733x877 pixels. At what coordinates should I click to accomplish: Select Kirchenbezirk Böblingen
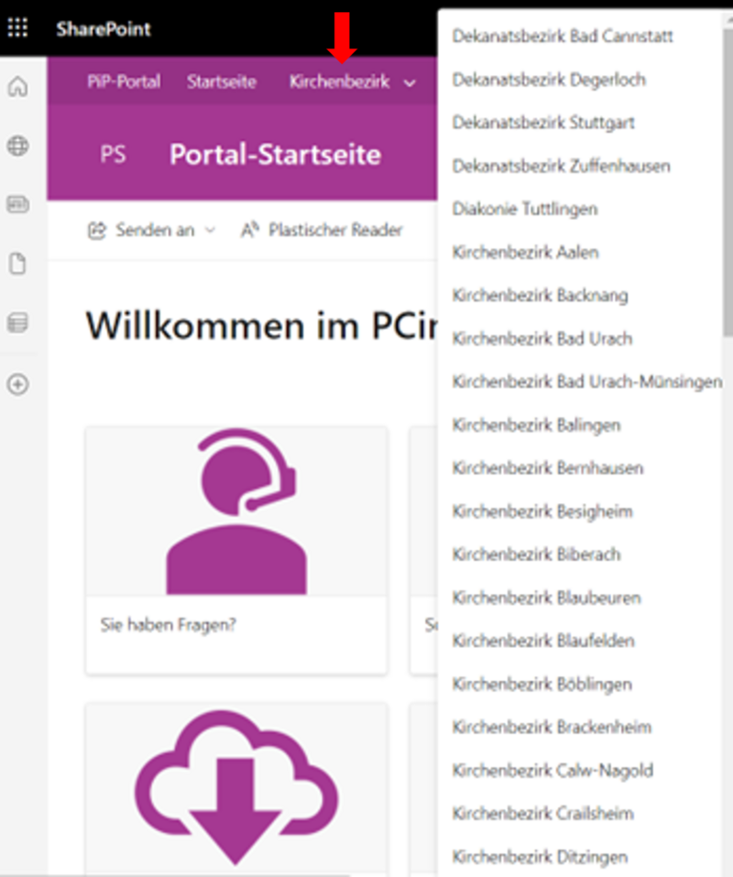(542, 684)
